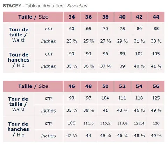
Task: Select the 49 ⅝ inches hip cell
Action: pos(156,136)
